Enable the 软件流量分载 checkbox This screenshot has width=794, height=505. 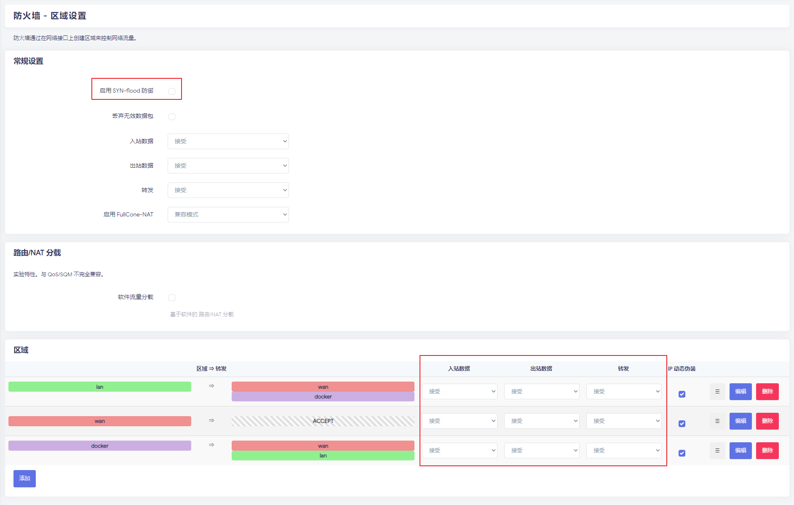(172, 298)
